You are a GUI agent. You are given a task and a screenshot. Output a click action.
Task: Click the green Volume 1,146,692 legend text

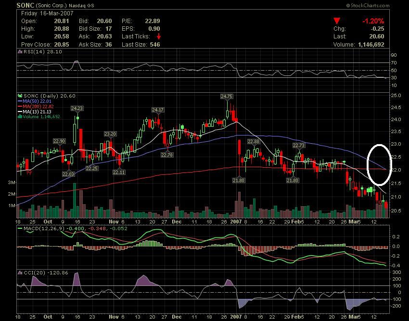41,117
